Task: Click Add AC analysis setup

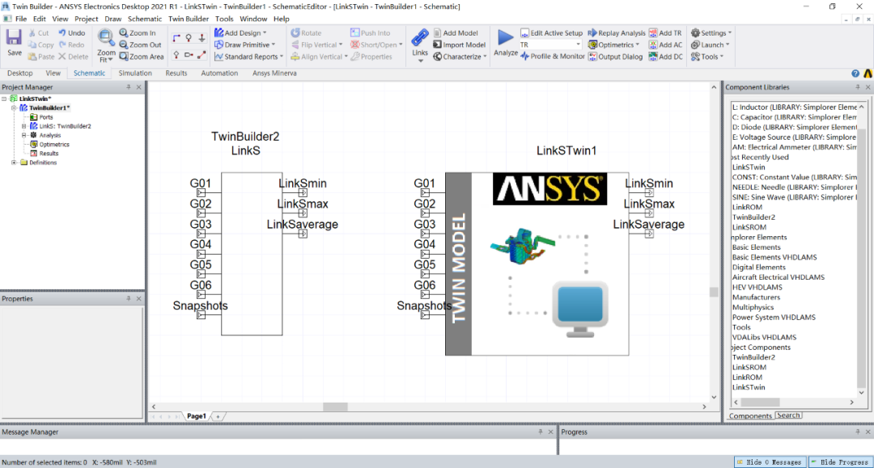Action: pyautogui.click(x=665, y=44)
